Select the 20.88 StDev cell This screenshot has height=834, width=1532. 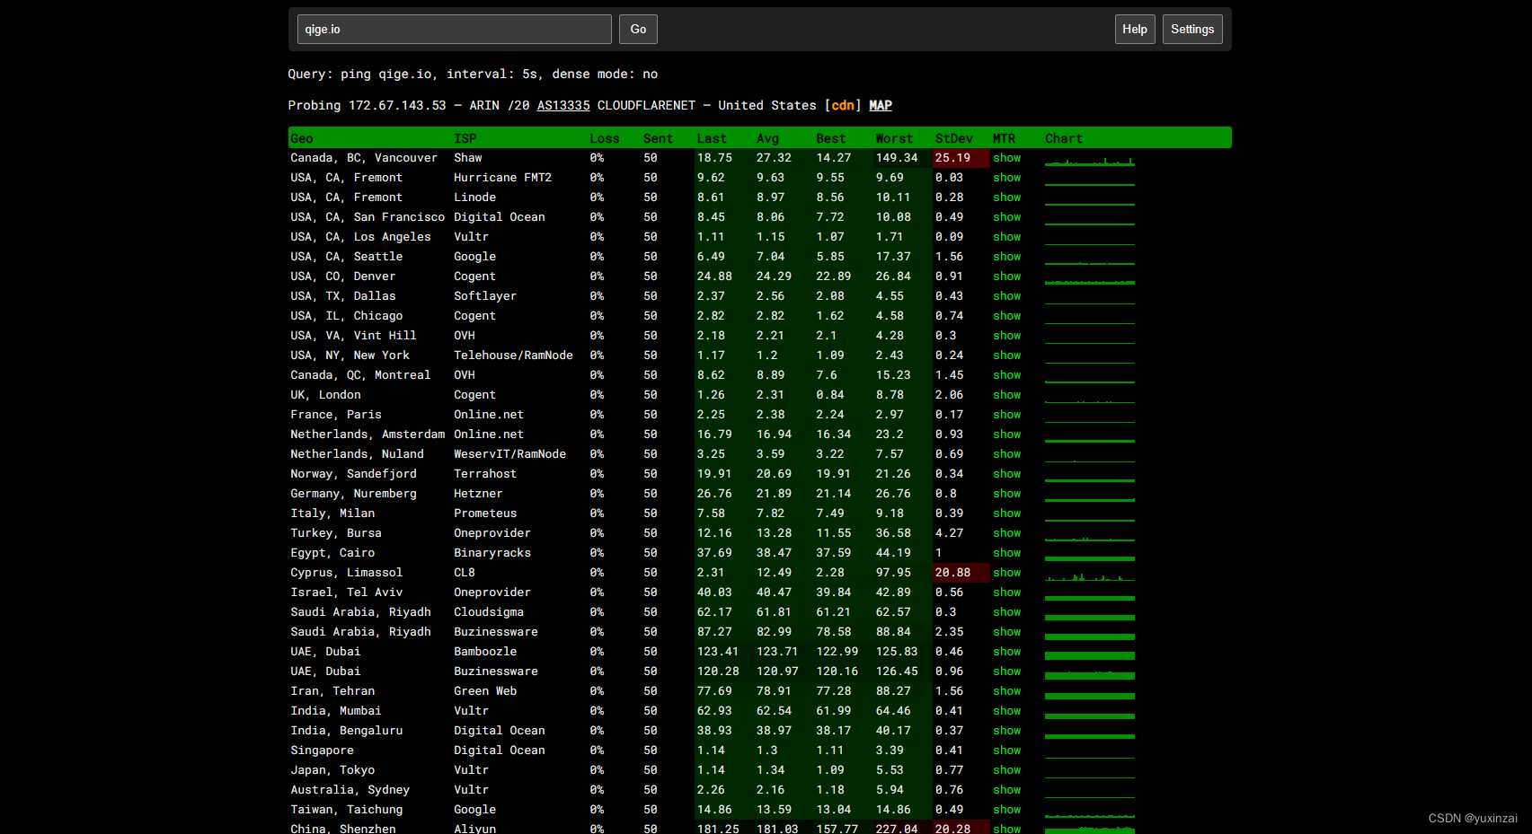click(x=961, y=573)
